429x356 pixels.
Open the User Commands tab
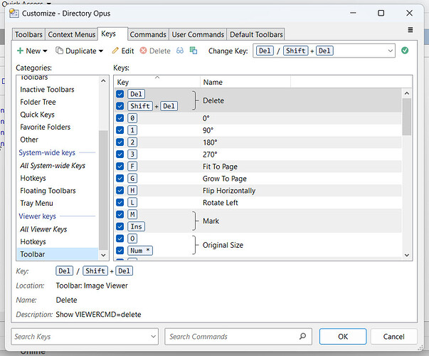[x=198, y=34]
